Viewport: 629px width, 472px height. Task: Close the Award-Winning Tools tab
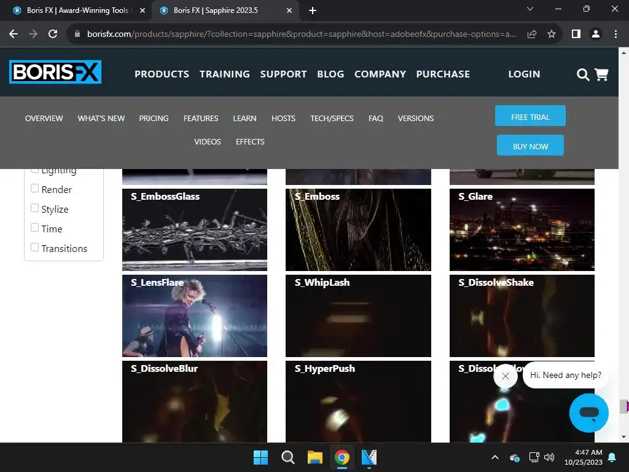(x=143, y=11)
